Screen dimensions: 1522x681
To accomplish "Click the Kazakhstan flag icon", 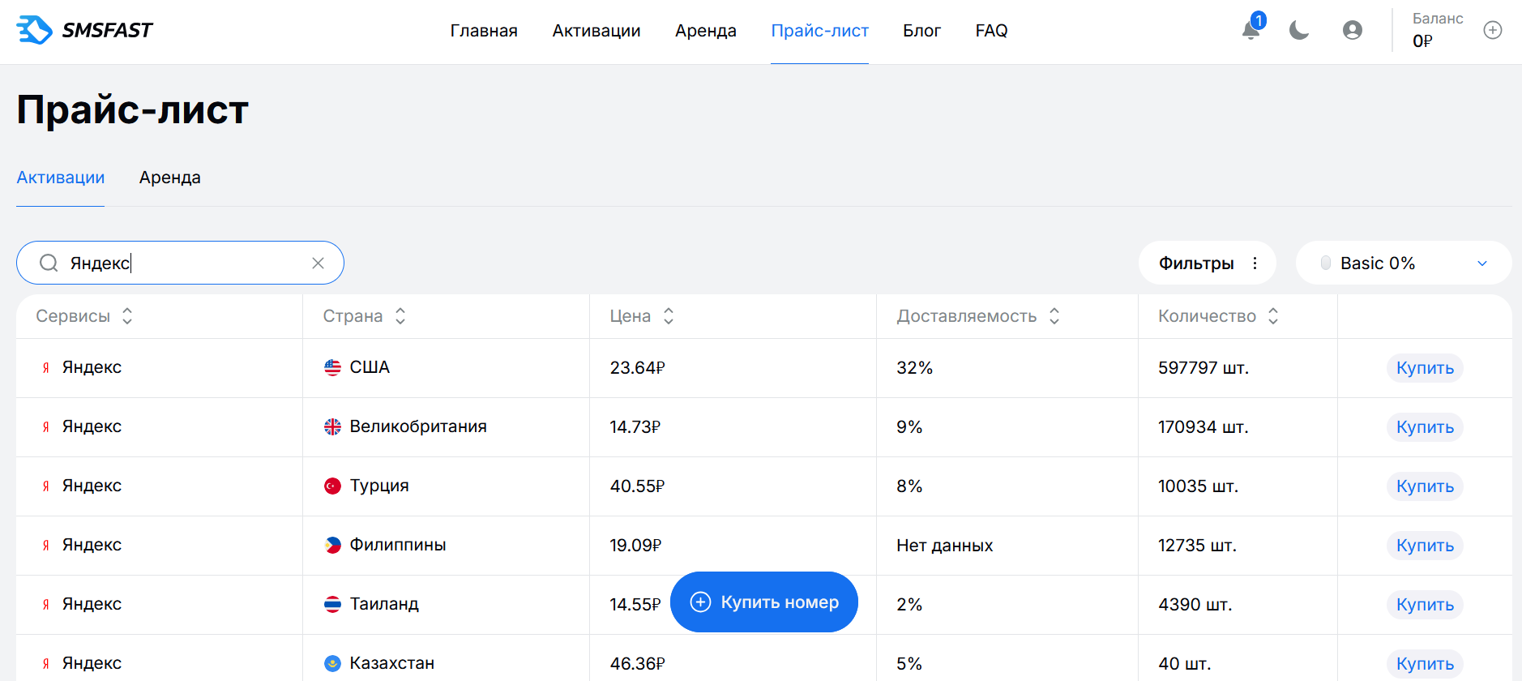I will point(332,663).
